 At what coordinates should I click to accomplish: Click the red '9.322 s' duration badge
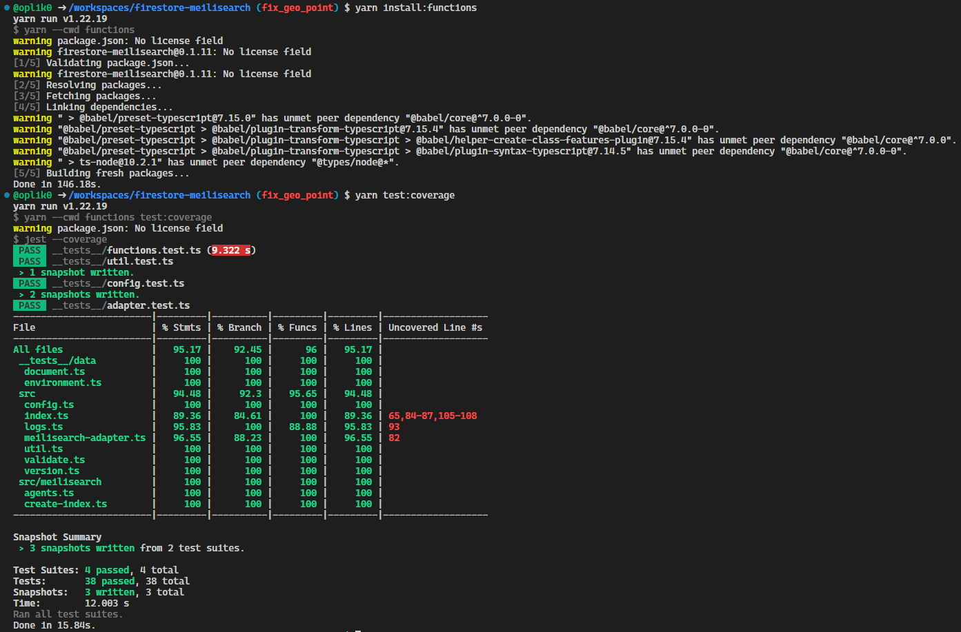[x=231, y=250]
